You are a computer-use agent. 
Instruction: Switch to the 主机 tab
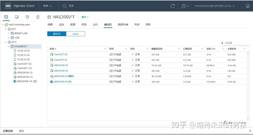point(95,25)
